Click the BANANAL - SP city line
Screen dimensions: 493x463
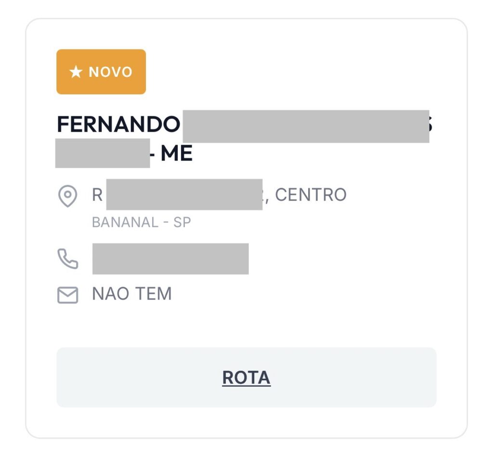(x=141, y=223)
